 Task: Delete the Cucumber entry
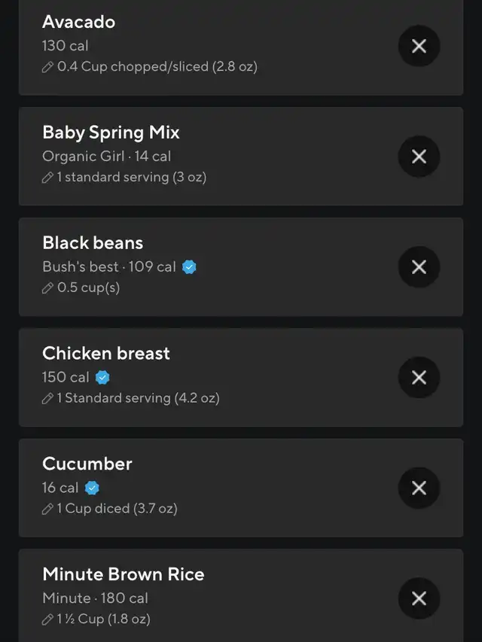pos(419,488)
